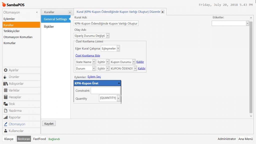
Task: Open the Olay Adı dropdown
Action: point(107,36)
